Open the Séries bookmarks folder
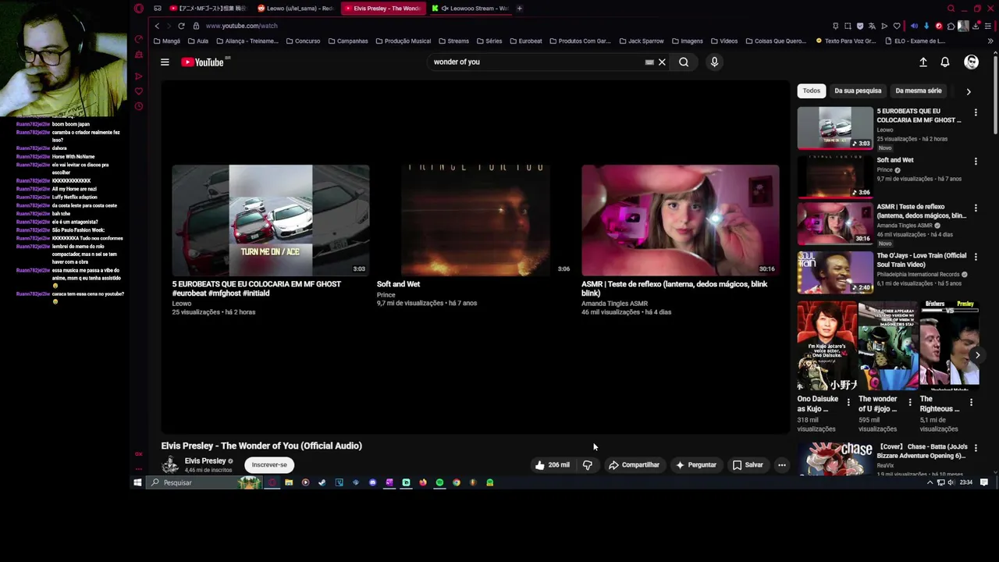This screenshot has width=999, height=562. [489, 41]
